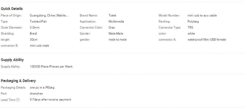Click the Gray connector color value
The width and height of the screenshot is (247, 109).
(x=112, y=28)
